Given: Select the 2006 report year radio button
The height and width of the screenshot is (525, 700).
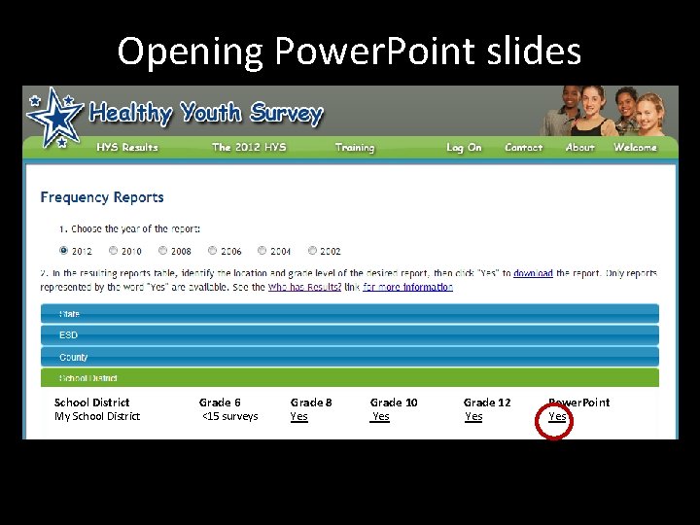Looking at the screenshot, I should [x=213, y=251].
